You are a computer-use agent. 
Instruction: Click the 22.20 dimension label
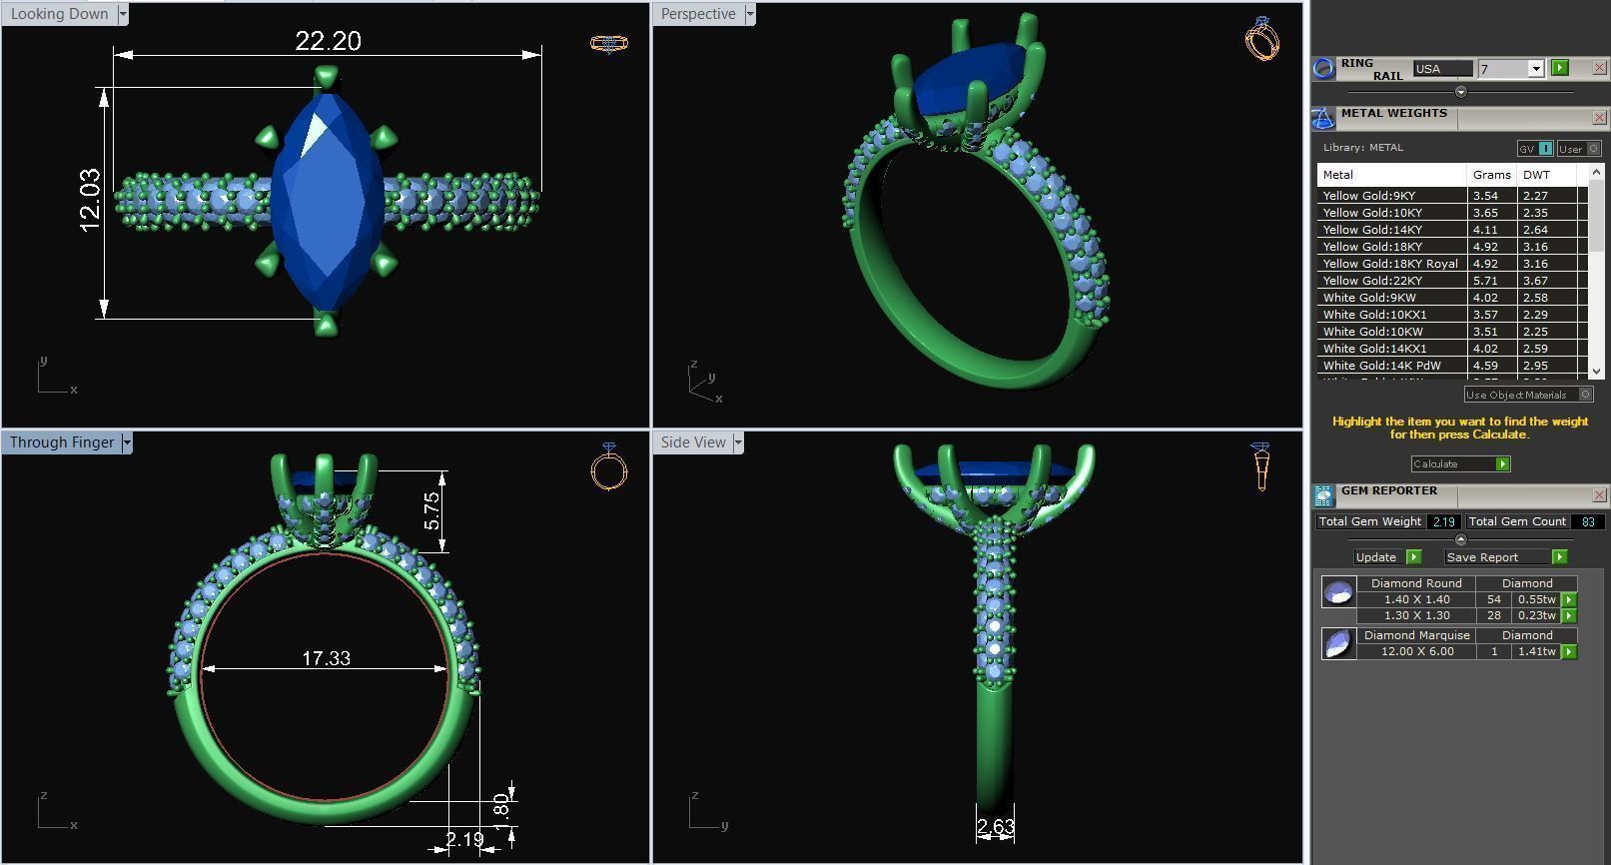328,41
